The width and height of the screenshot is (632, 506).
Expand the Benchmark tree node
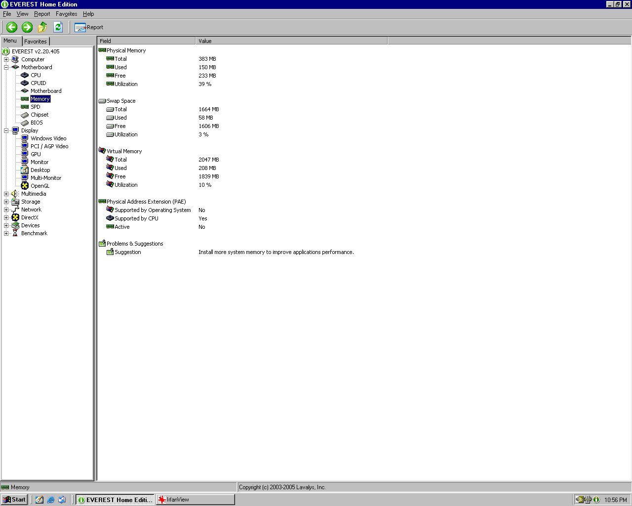(x=6, y=233)
